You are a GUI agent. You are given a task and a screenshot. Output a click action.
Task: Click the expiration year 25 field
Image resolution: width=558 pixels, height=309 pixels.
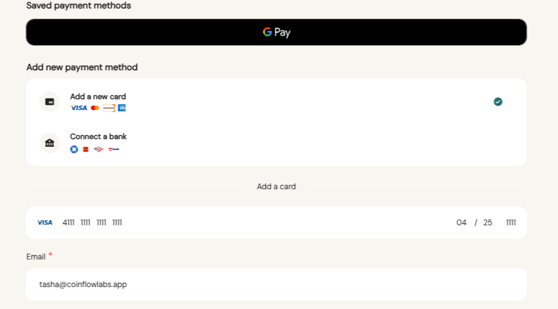pyautogui.click(x=488, y=223)
